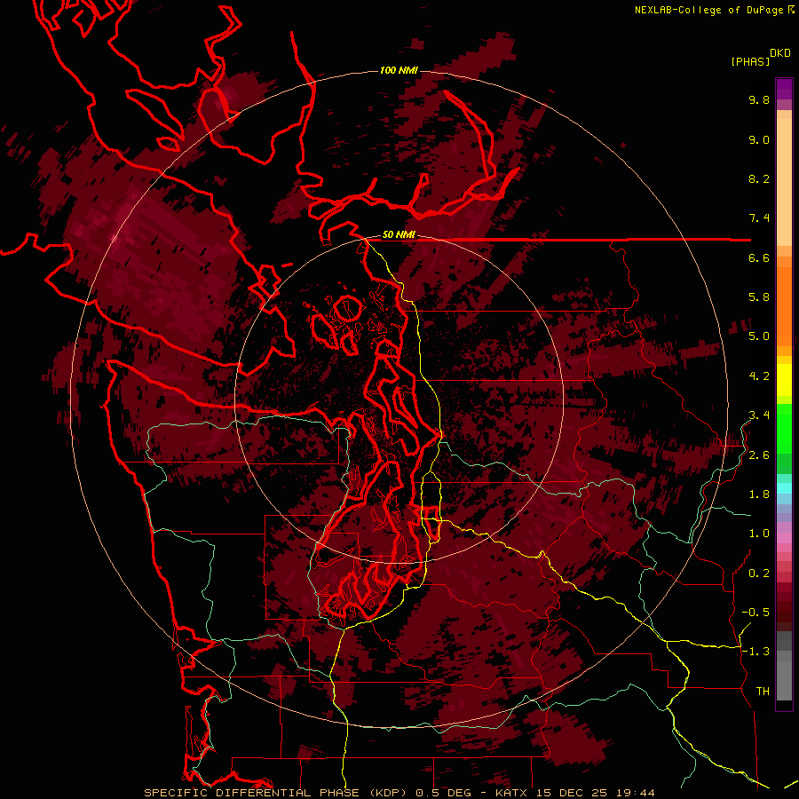
Task: Click the TH threshold label
Action: [x=763, y=692]
